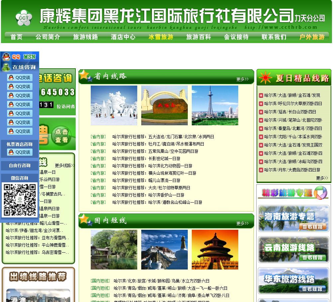Click the MSN label in chat panel
The height and width of the screenshot is (302, 333).
click(30, 57)
